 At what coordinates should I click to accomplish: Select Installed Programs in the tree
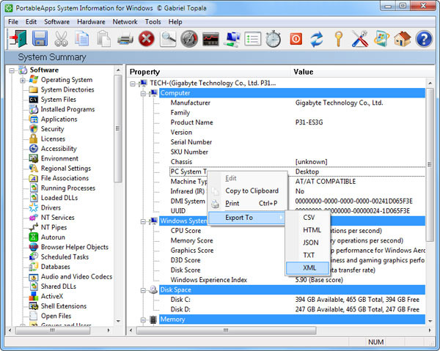pos(67,109)
